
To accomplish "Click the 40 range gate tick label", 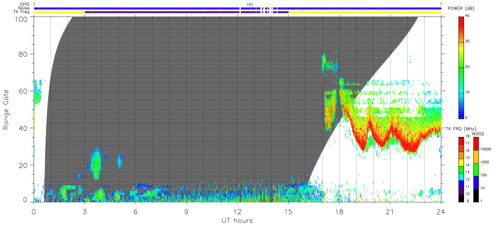I will tap(23, 128).
